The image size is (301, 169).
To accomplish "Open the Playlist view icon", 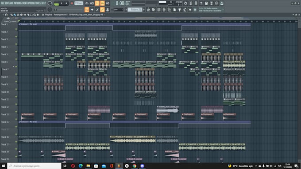I will pos(148,10).
